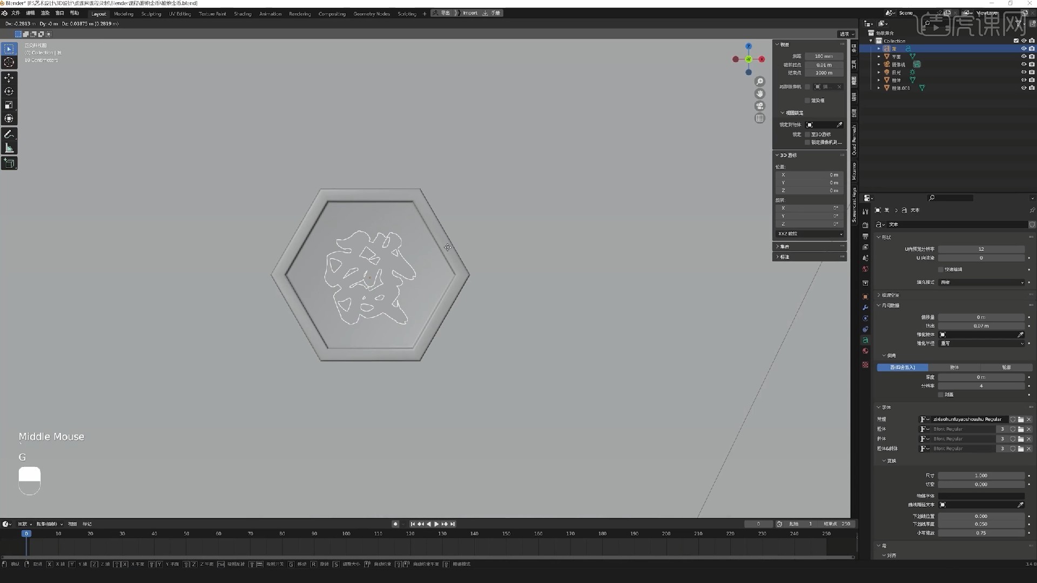1037x583 pixels.
Task: Click the pin icon in properties header
Action: tap(1032, 210)
